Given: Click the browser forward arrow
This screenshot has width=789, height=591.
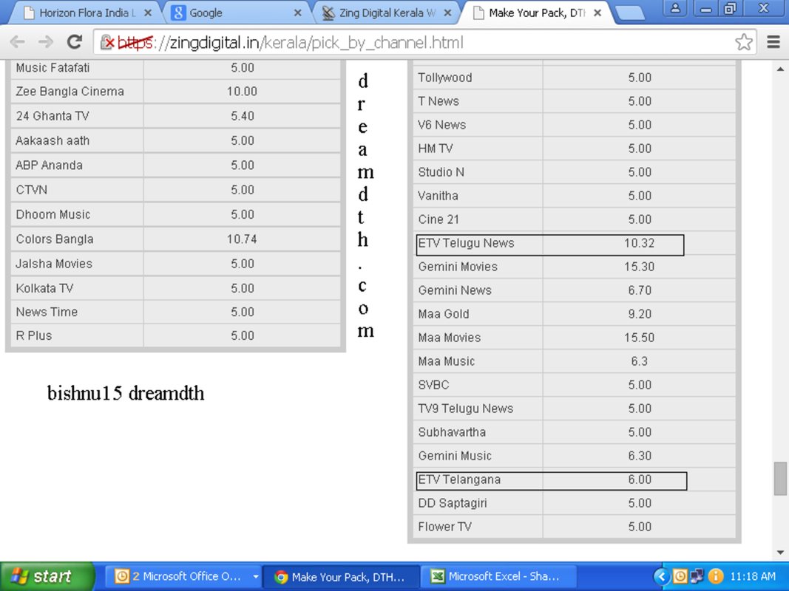Looking at the screenshot, I should click(46, 42).
